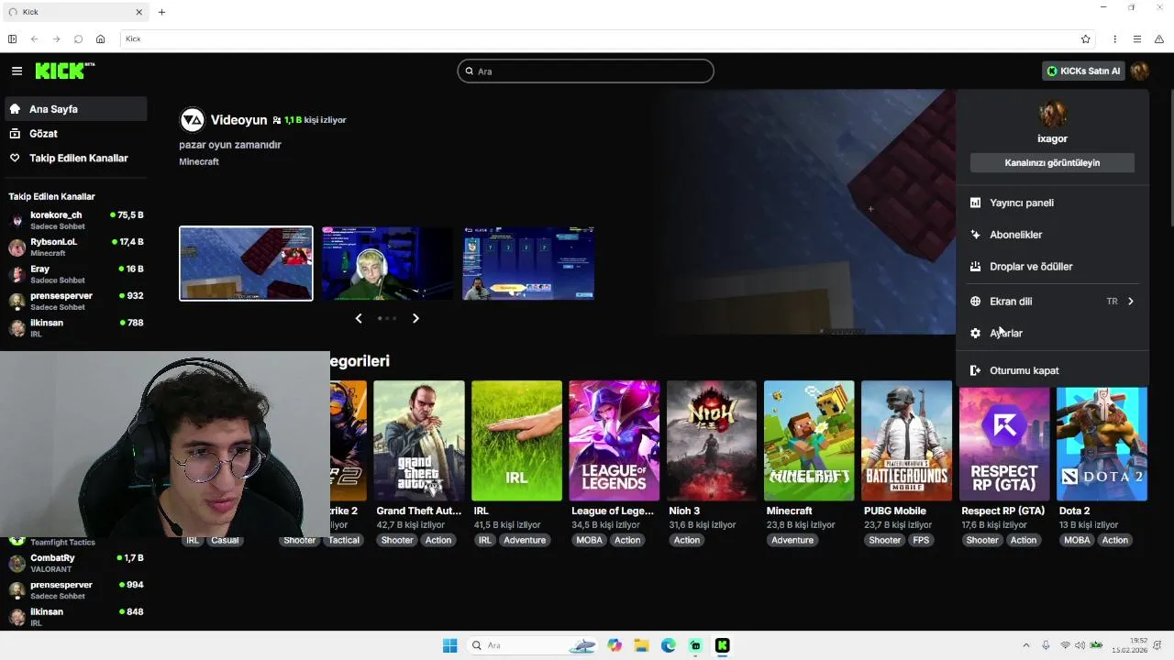Click the RybsonLoL channel avatar
The width and height of the screenshot is (1174, 660).
click(17, 247)
